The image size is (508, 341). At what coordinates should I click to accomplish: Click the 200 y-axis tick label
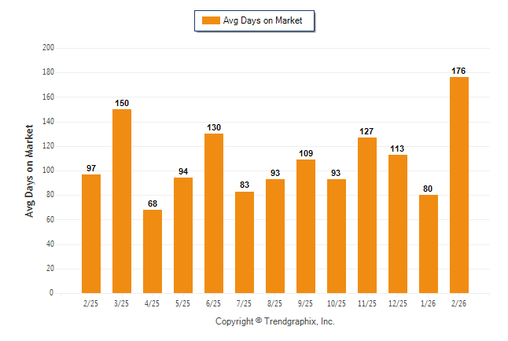tap(47, 48)
